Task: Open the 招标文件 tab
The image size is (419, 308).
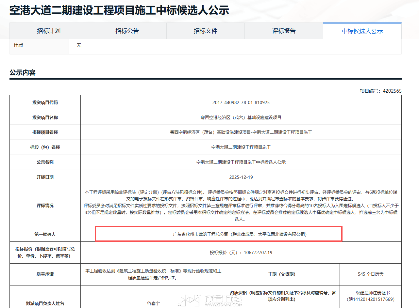Action: [x=206, y=31]
